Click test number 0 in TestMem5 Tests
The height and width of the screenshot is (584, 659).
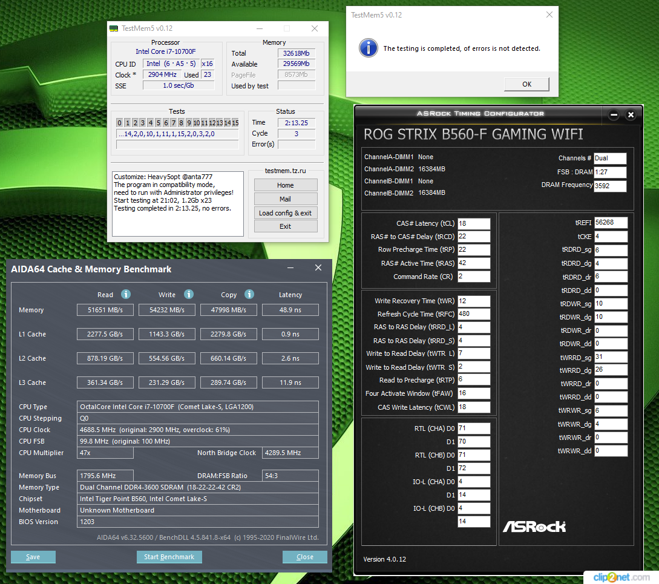coord(119,123)
